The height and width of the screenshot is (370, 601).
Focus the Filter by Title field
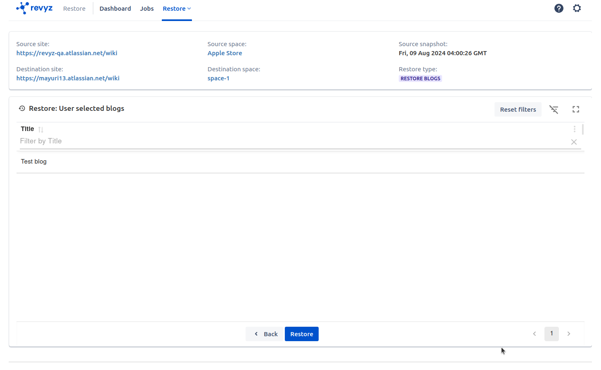tap(289, 141)
